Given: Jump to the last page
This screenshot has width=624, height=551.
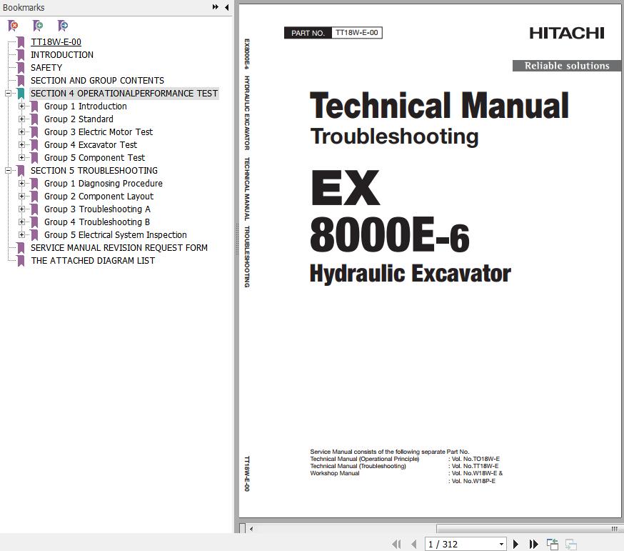Looking at the screenshot, I should (x=533, y=544).
